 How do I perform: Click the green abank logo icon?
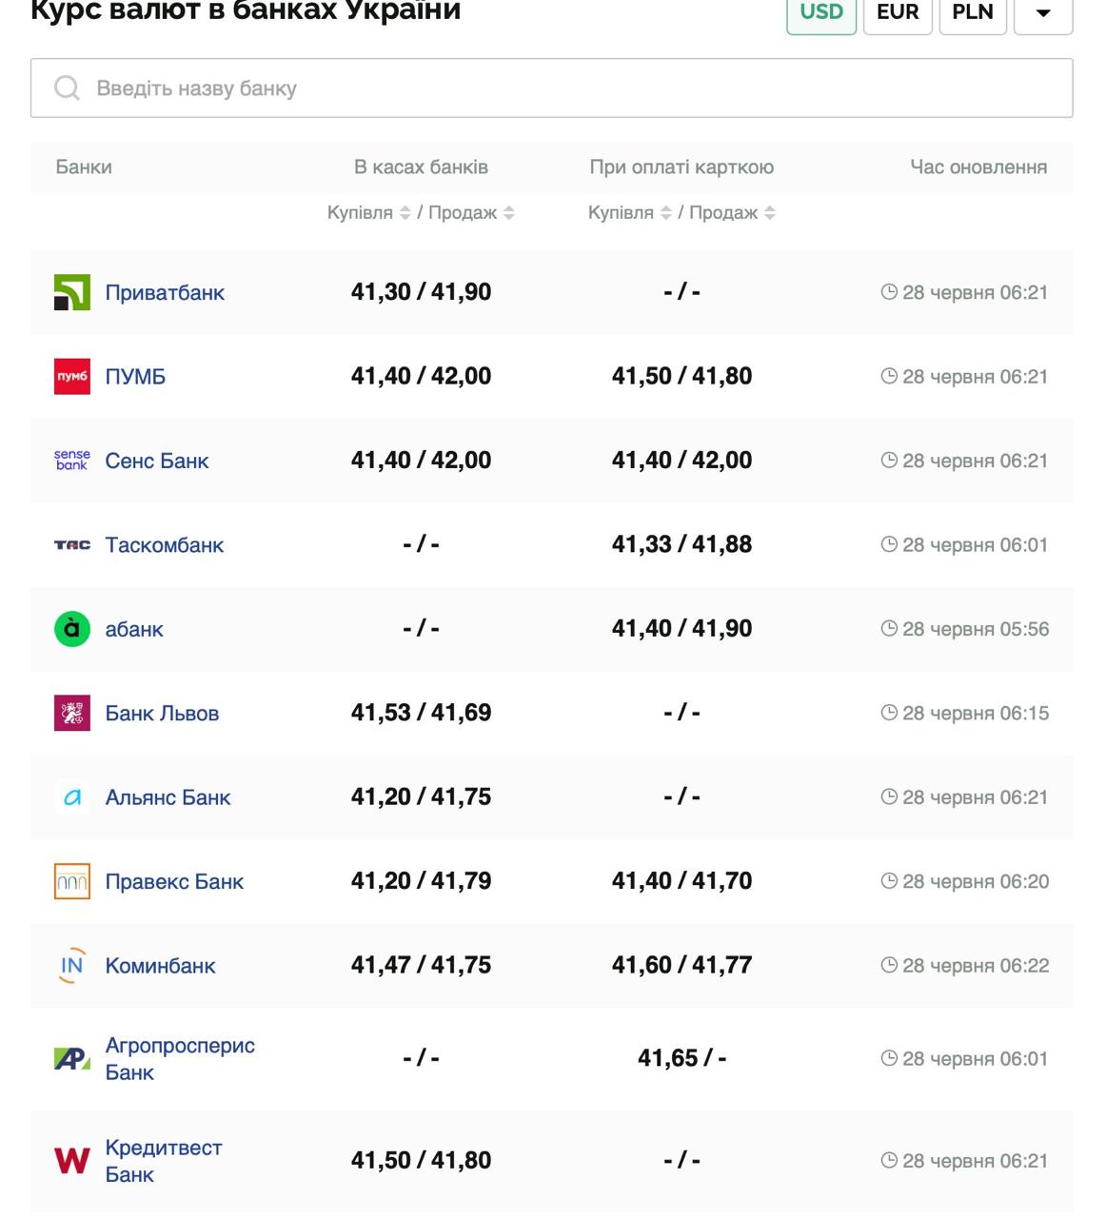coord(72,629)
